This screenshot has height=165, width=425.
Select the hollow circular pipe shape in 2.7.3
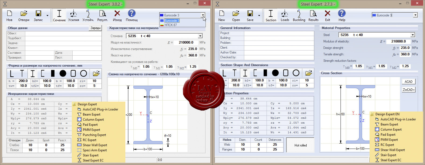tap(296, 73)
